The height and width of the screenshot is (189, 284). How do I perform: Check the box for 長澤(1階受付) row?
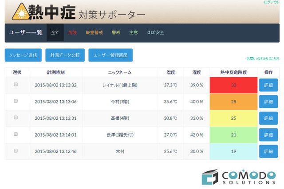click(x=16, y=134)
